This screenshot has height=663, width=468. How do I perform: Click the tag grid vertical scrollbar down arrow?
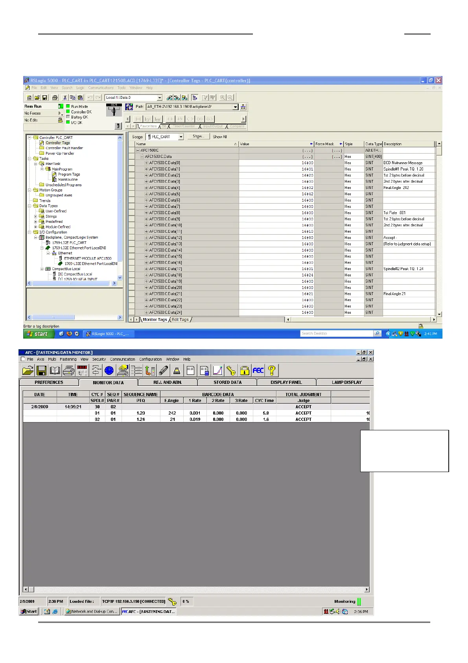439,314
